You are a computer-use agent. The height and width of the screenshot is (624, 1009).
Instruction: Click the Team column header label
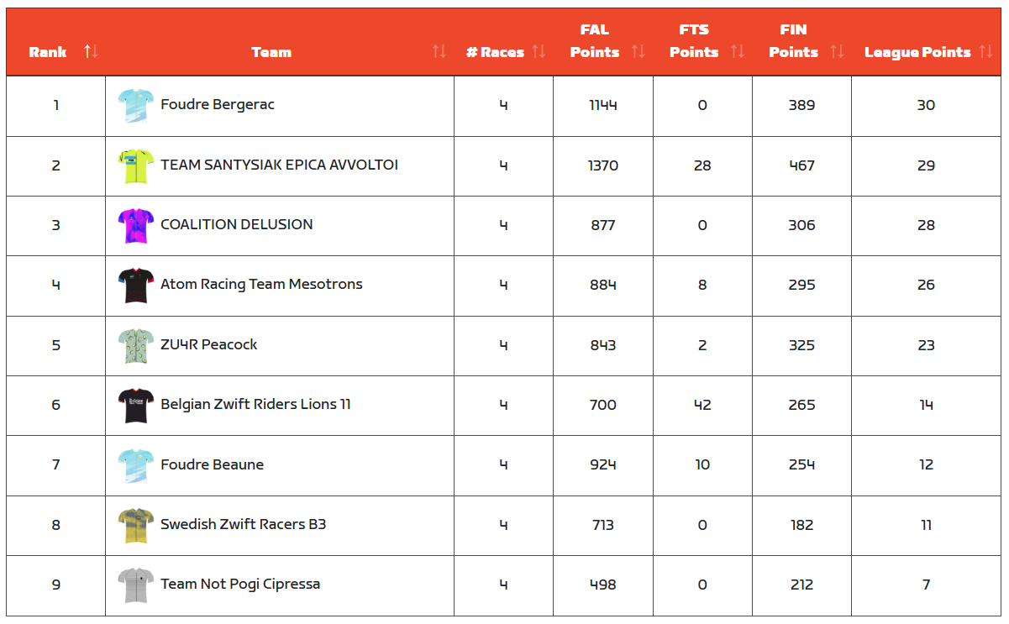click(271, 52)
